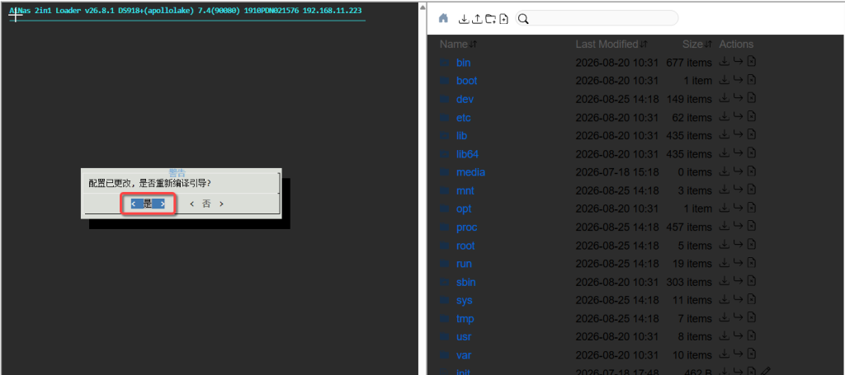
Task: Download the lib64 folder via row icon
Action: (725, 153)
